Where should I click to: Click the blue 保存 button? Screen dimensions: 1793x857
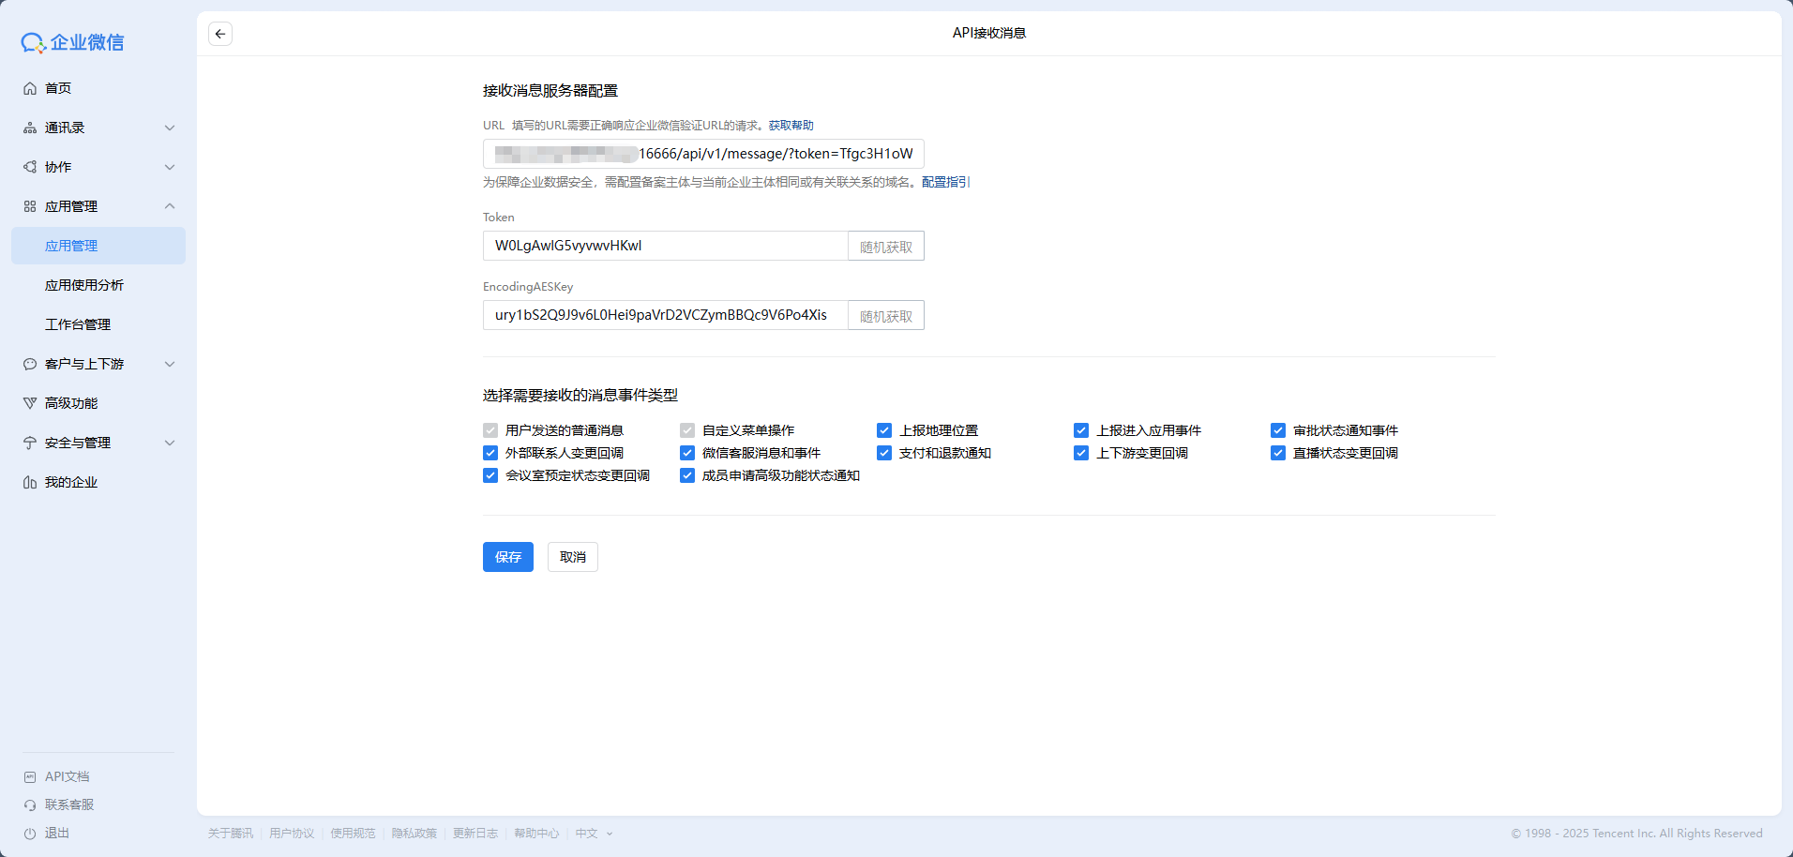click(508, 557)
